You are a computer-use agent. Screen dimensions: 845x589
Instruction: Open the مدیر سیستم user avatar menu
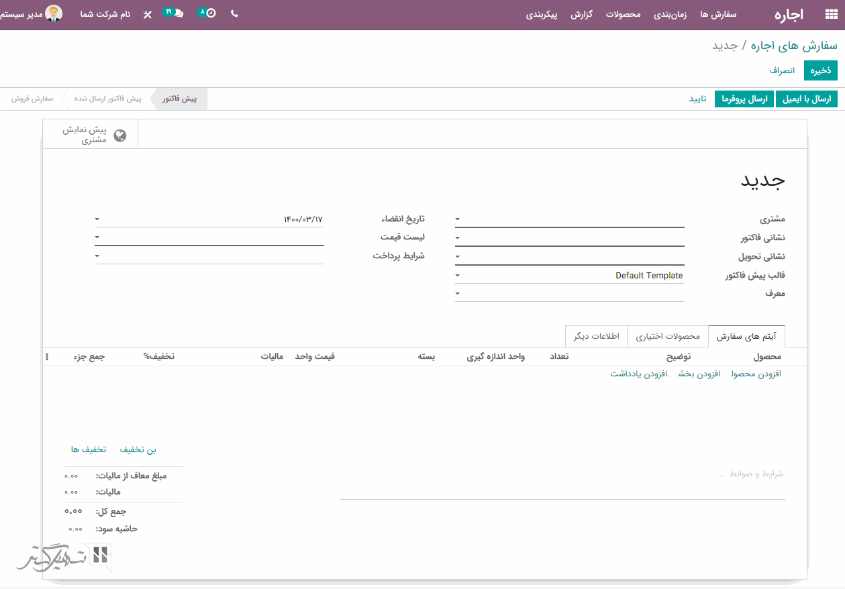(x=54, y=14)
